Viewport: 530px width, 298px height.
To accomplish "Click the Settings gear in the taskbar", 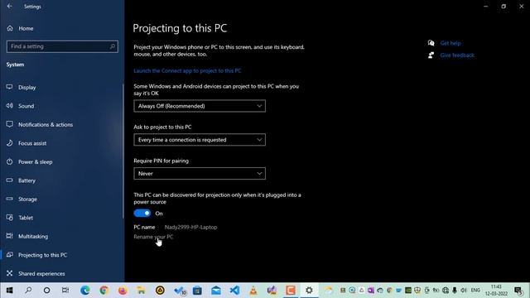I will point(309,291).
